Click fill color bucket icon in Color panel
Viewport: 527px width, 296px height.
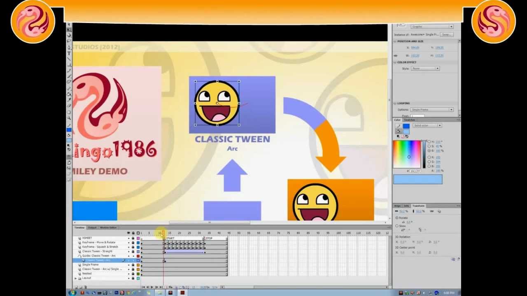(x=398, y=131)
